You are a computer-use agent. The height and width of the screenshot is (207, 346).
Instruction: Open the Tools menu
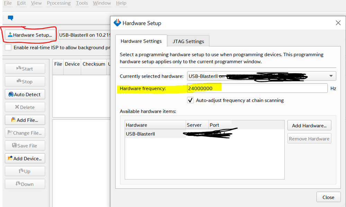82,3
